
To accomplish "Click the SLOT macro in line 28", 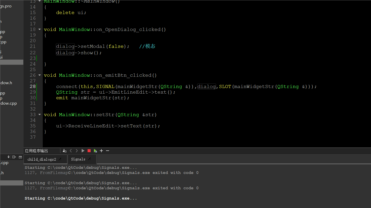I will (225, 86).
